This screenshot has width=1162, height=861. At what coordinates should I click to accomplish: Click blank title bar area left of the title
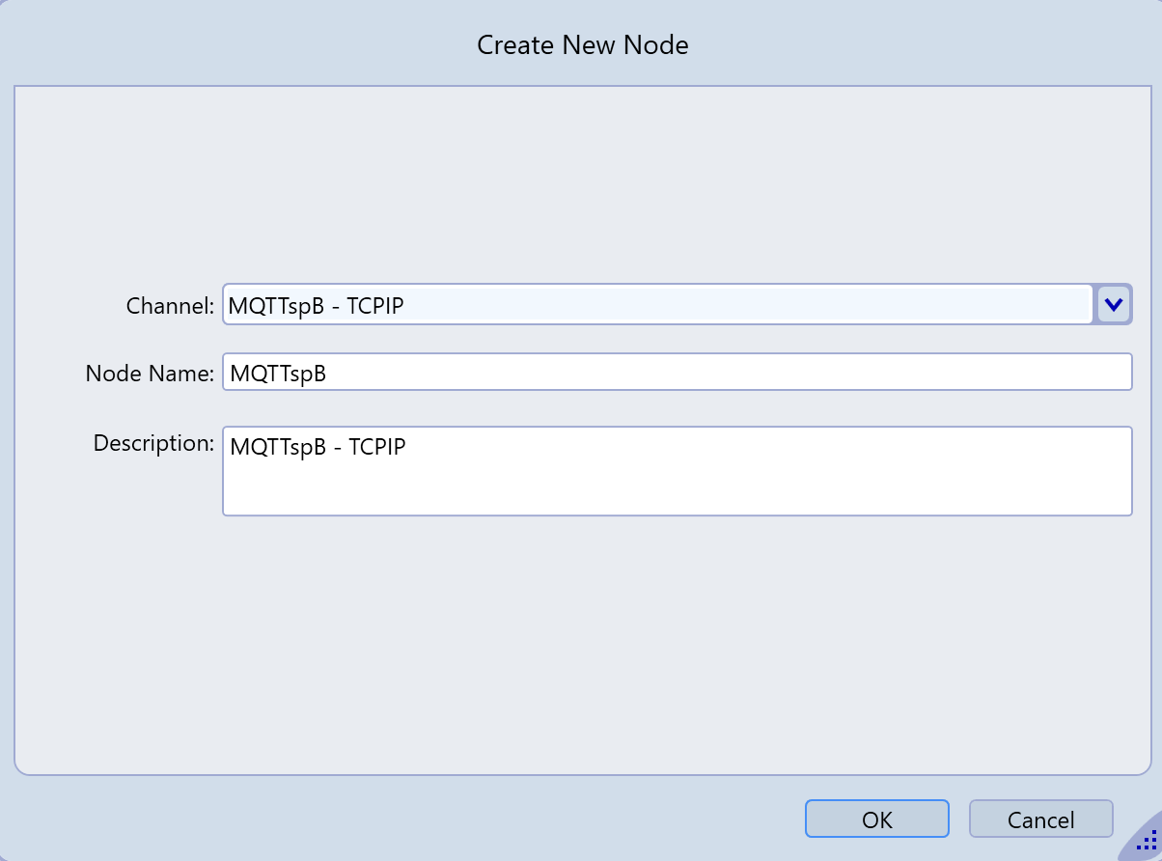[241, 45]
